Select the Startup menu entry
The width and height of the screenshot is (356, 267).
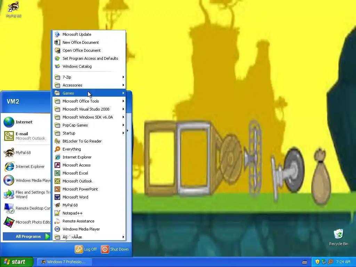(89, 133)
